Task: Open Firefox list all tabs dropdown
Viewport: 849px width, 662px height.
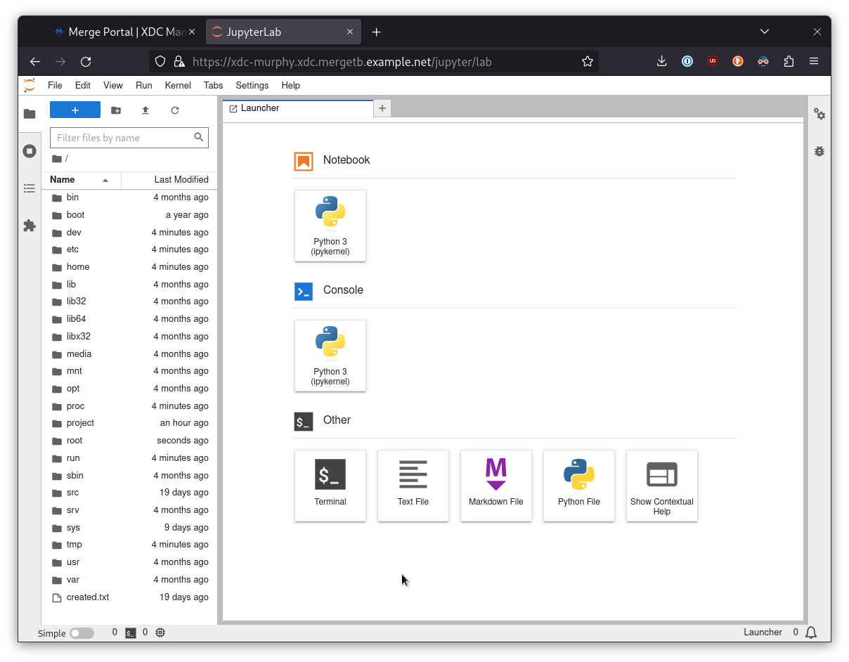Action: [765, 32]
